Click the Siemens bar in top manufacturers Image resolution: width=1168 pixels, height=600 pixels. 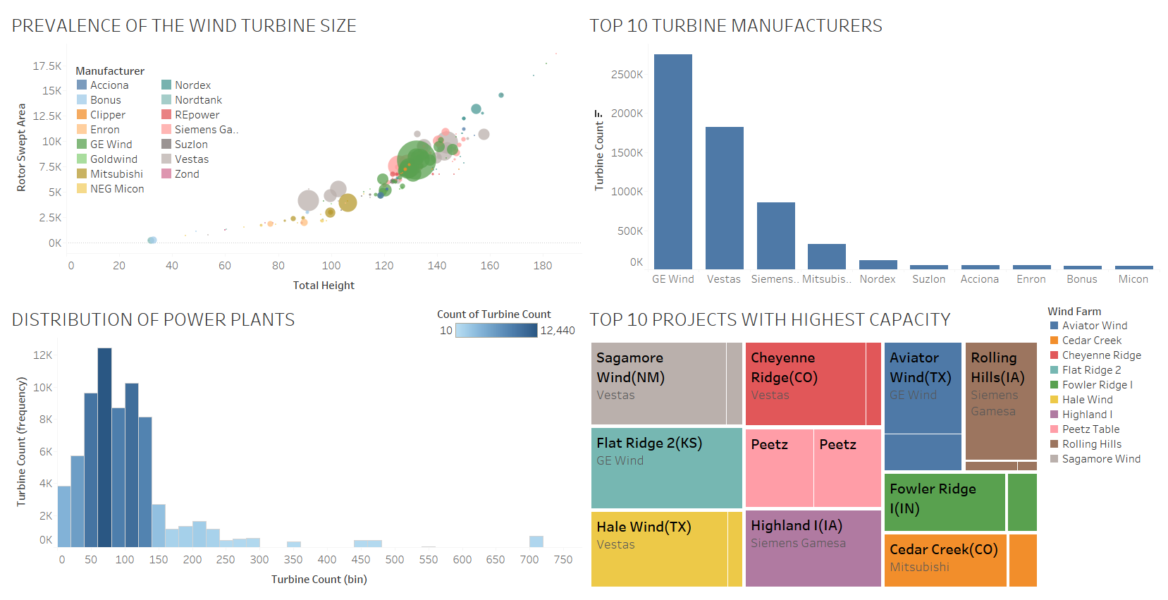coord(776,235)
